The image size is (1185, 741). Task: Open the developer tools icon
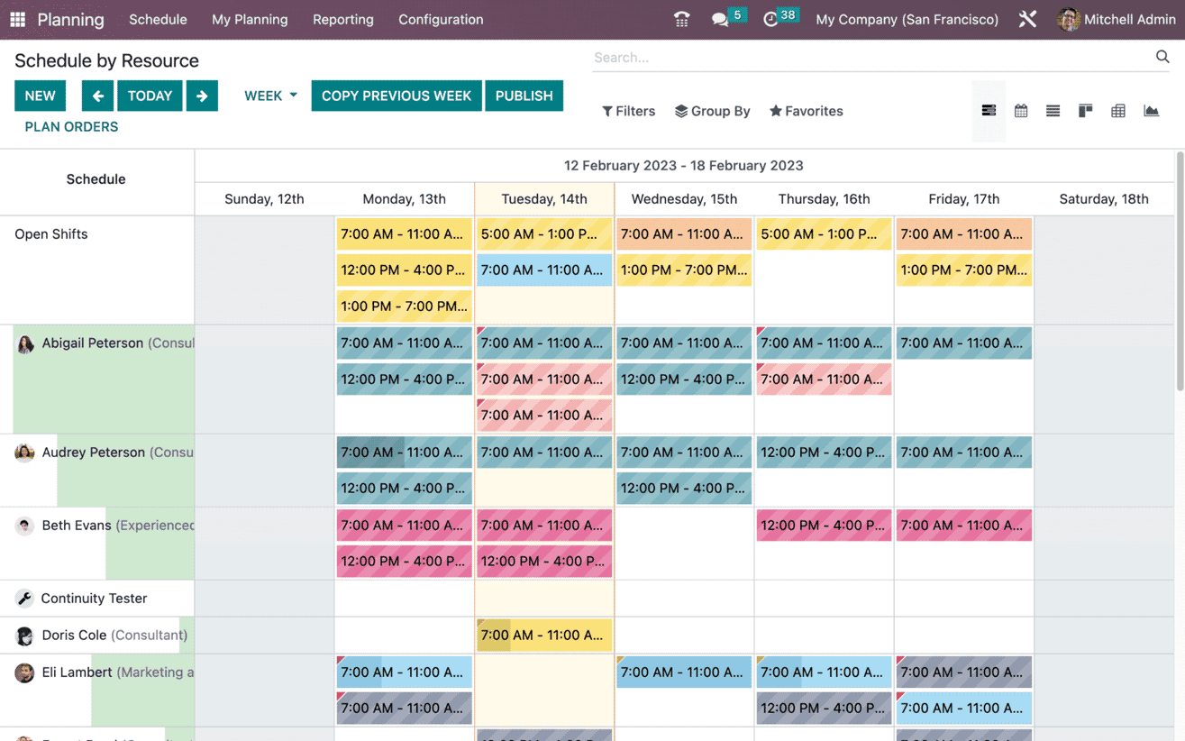1027,18
